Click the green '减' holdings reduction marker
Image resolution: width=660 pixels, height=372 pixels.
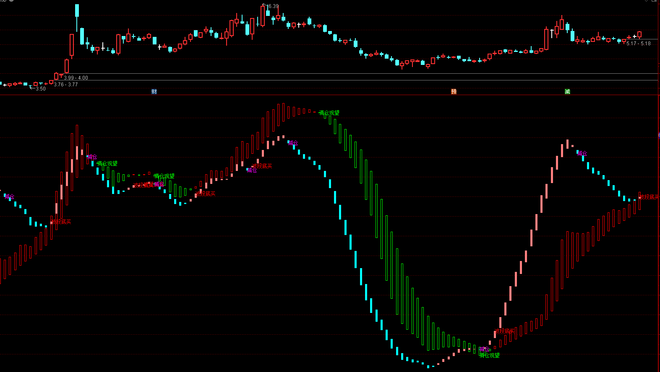pos(567,91)
